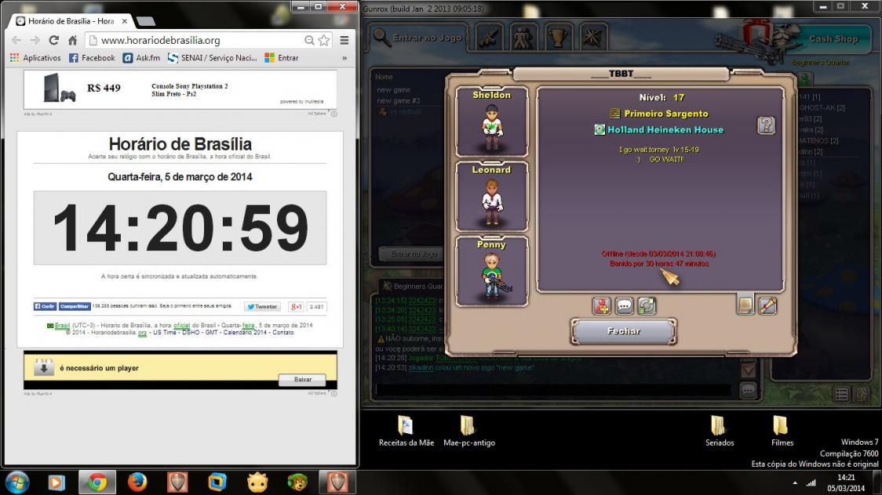Expand the bookmarks bar overflow chevron

pyautogui.click(x=344, y=58)
